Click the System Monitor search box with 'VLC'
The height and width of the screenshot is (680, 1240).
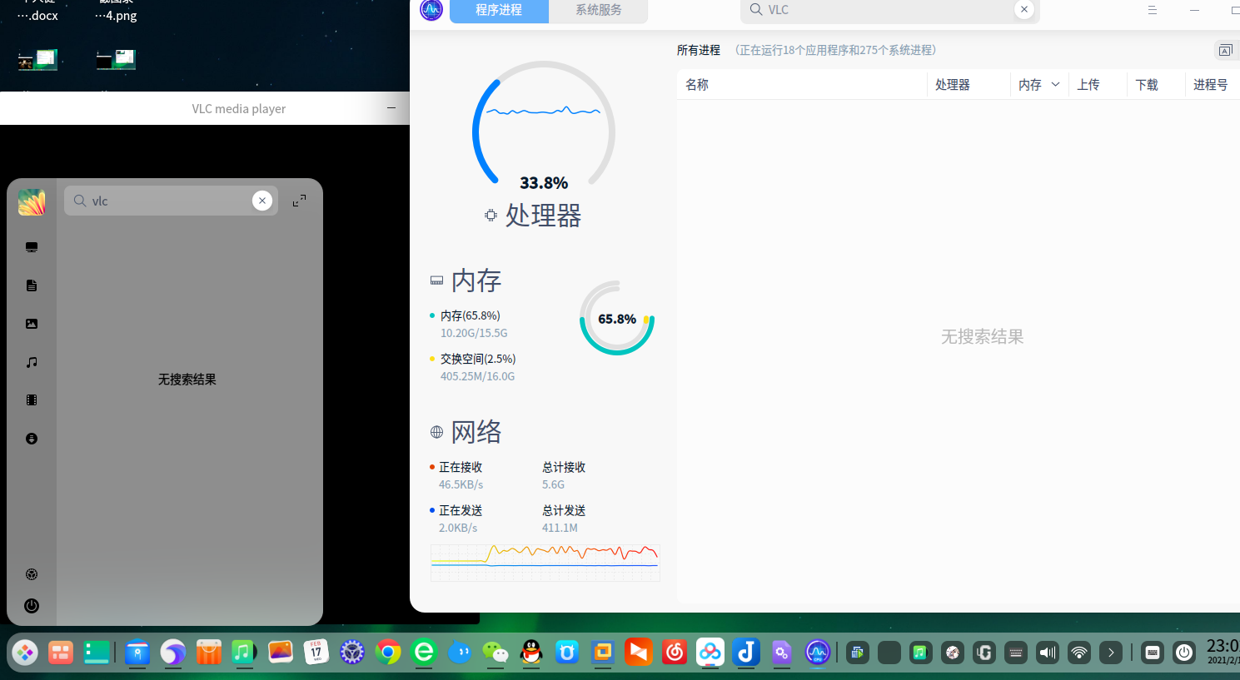coord(889,10)
